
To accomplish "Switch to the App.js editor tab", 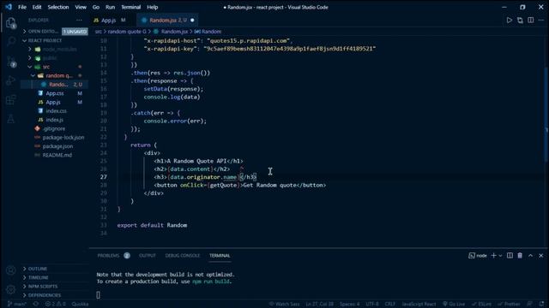I will point(109,21).
